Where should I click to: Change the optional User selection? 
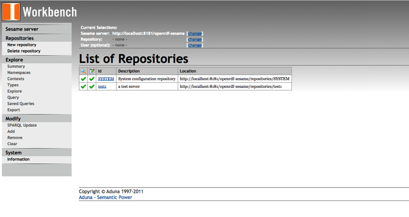(x=195, y=45)
